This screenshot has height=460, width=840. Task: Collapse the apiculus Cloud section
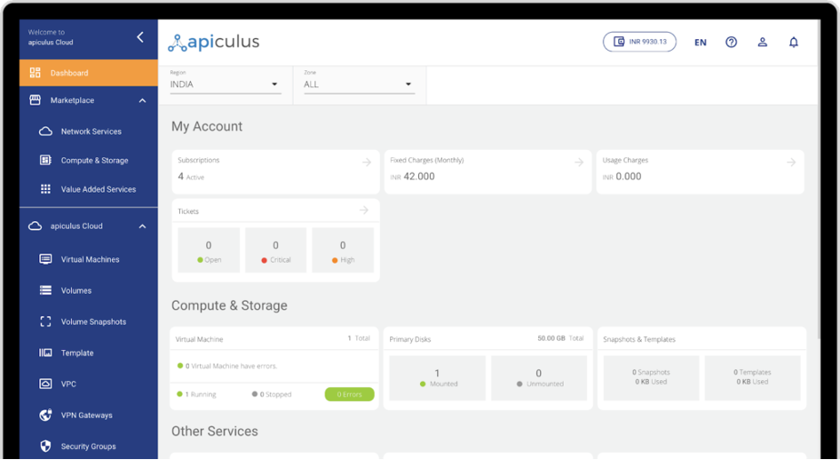point(143,226)
